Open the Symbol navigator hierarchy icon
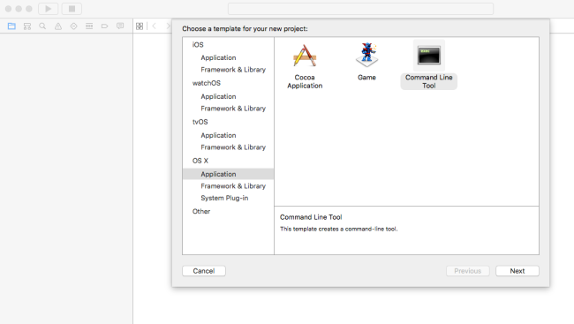 (x=27, y=26)
